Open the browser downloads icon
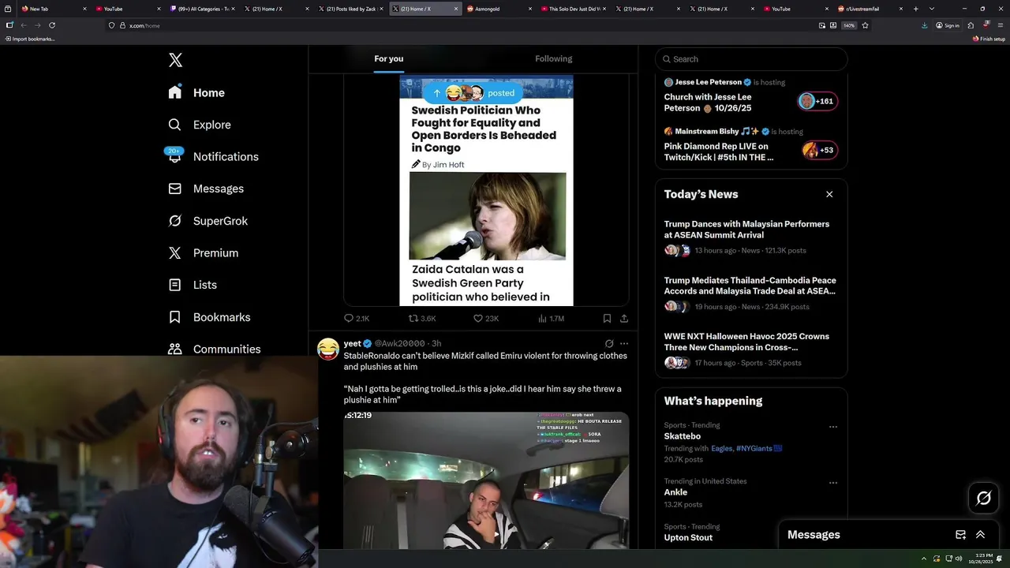 (924, 25)
